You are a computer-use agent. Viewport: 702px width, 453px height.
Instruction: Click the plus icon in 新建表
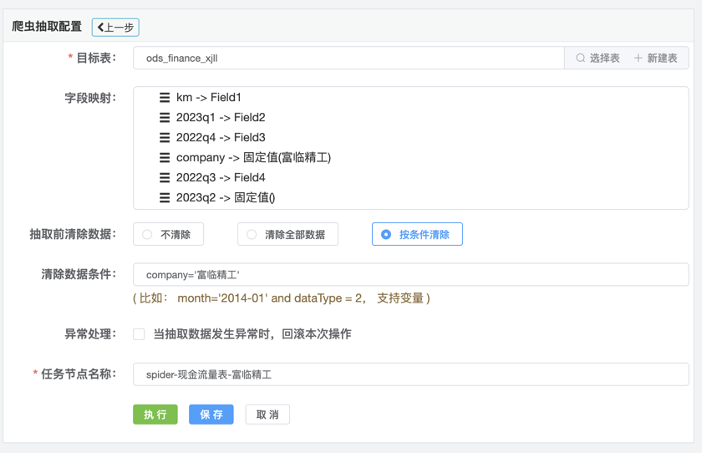pos(638,59)
